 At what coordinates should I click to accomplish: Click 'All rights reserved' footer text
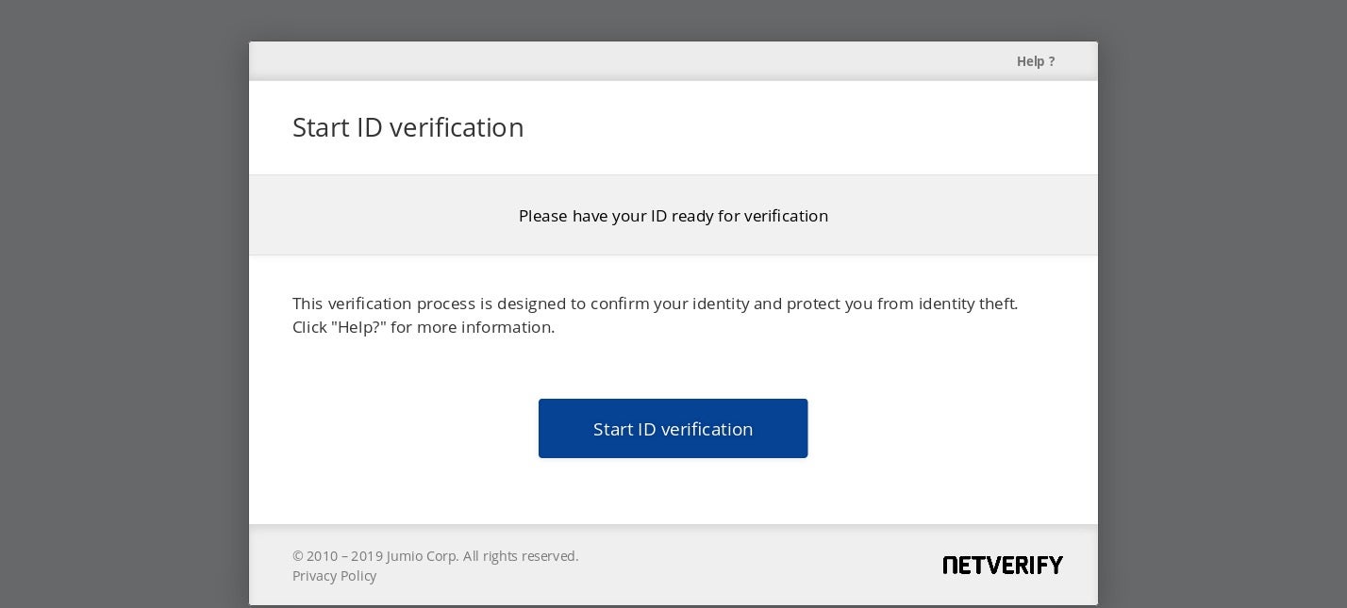pos(521,556)
